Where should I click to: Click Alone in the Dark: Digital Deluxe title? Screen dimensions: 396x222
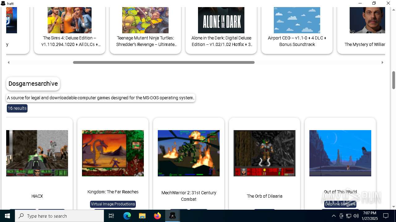222,41
